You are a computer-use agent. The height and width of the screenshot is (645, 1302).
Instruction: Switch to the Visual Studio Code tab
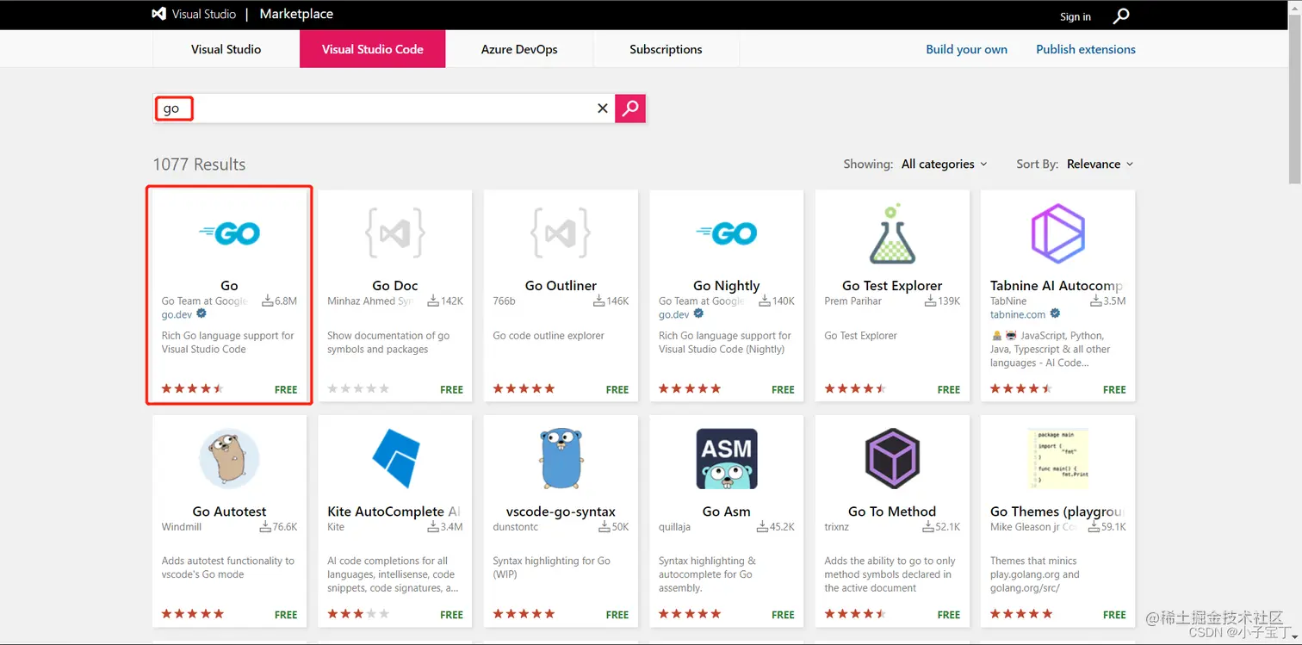[373, 49]
